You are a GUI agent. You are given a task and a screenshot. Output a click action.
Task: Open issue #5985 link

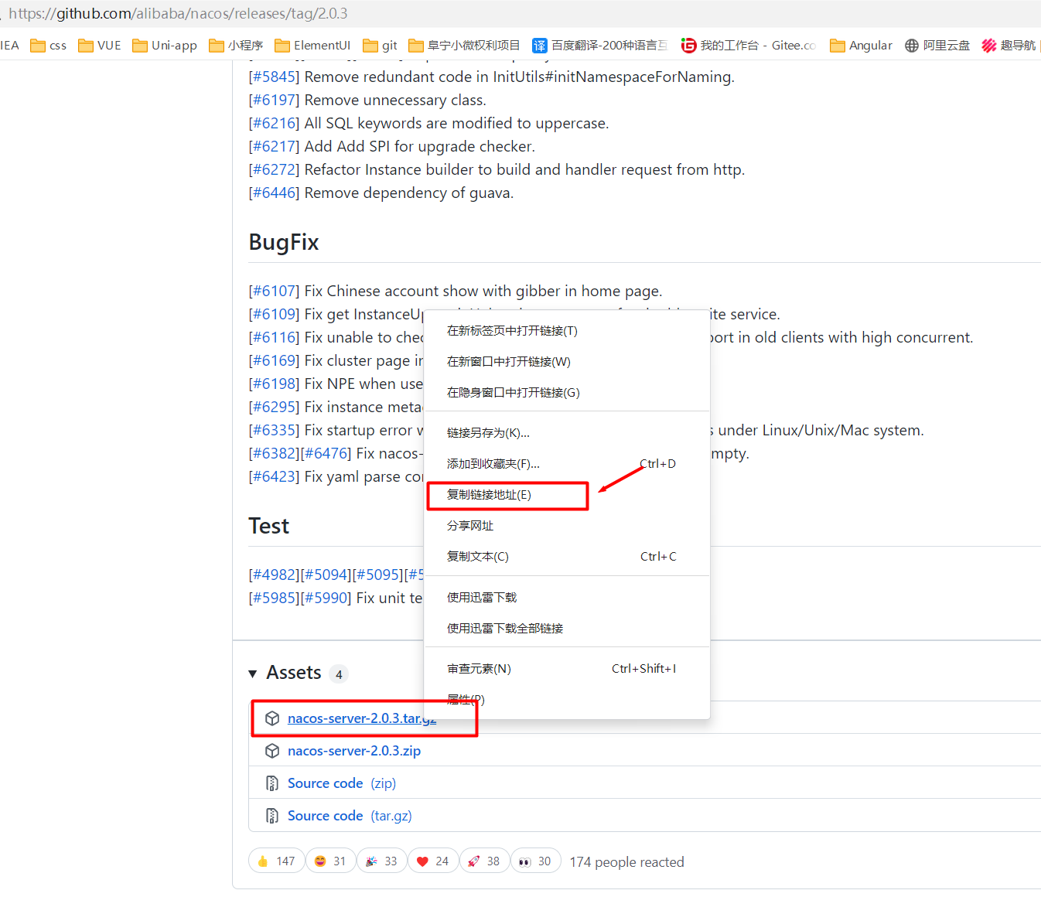click(x=274, y=598)
